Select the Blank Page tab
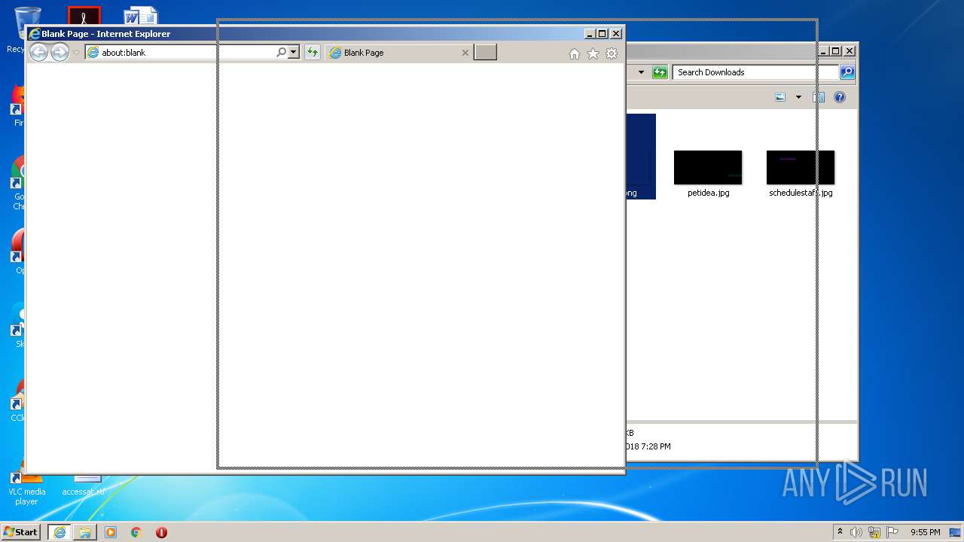This screenshot has width=964, height=542. [x=398, y=53]
